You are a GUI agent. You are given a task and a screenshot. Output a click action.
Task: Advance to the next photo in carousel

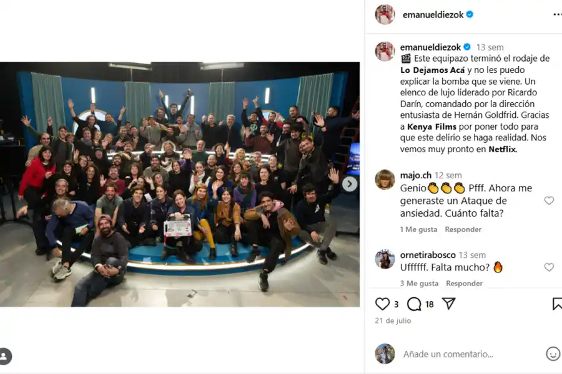[x=349, y=184]
